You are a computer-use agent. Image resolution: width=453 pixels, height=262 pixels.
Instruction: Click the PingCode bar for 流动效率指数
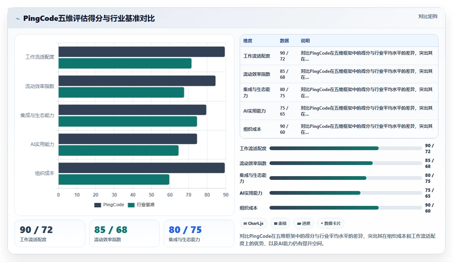coord(137,81)
